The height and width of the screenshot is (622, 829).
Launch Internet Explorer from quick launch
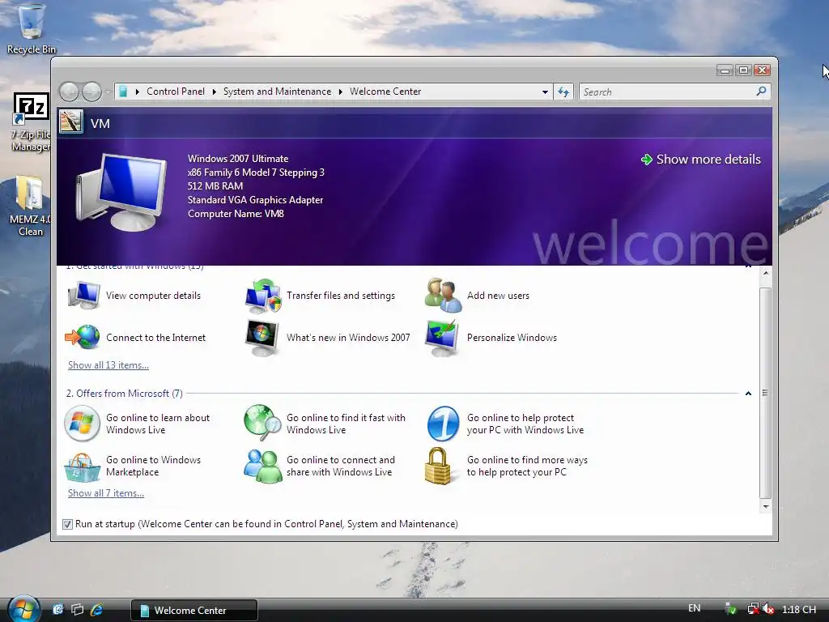point(96,610)
